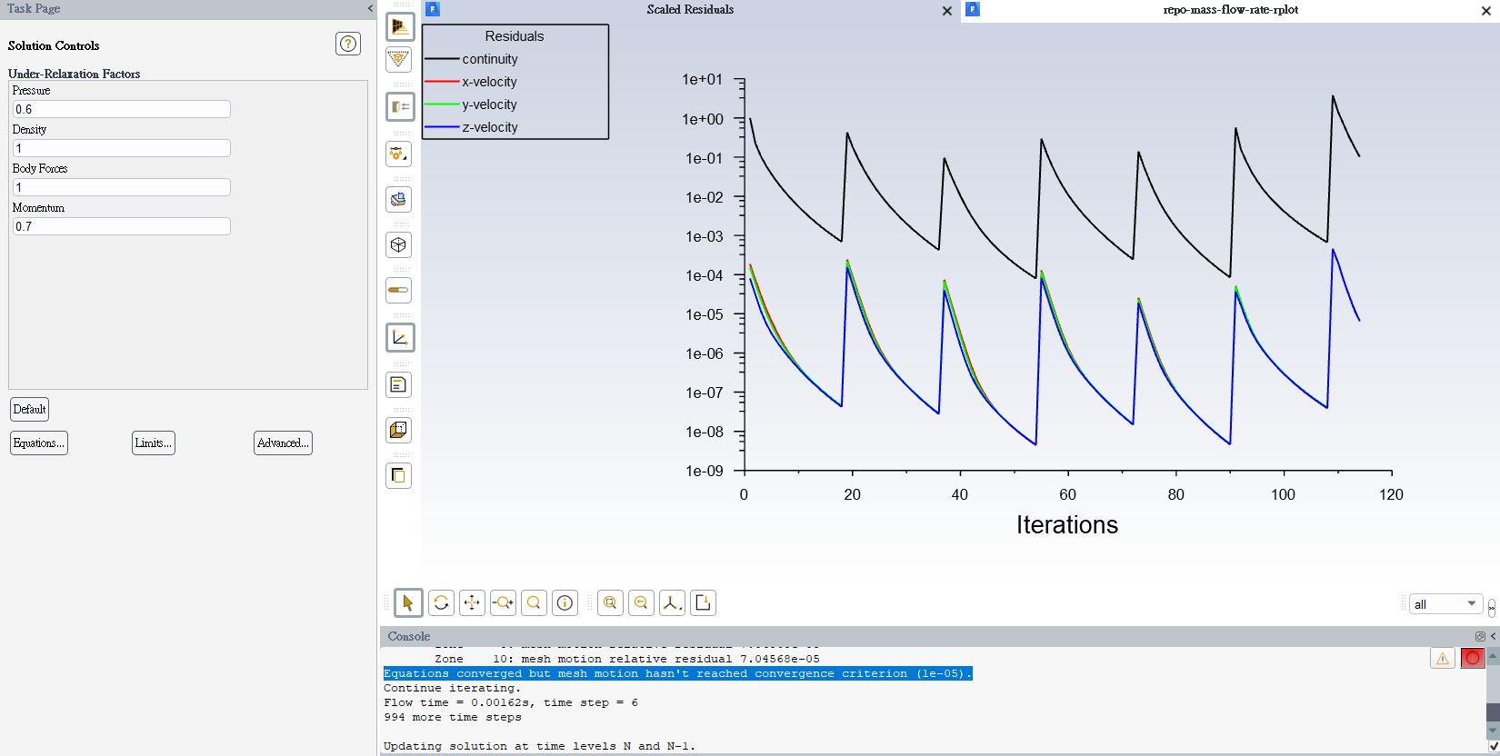
Task: Select the pan view tool
Action: pyautogui.click(x=472, y=602)
